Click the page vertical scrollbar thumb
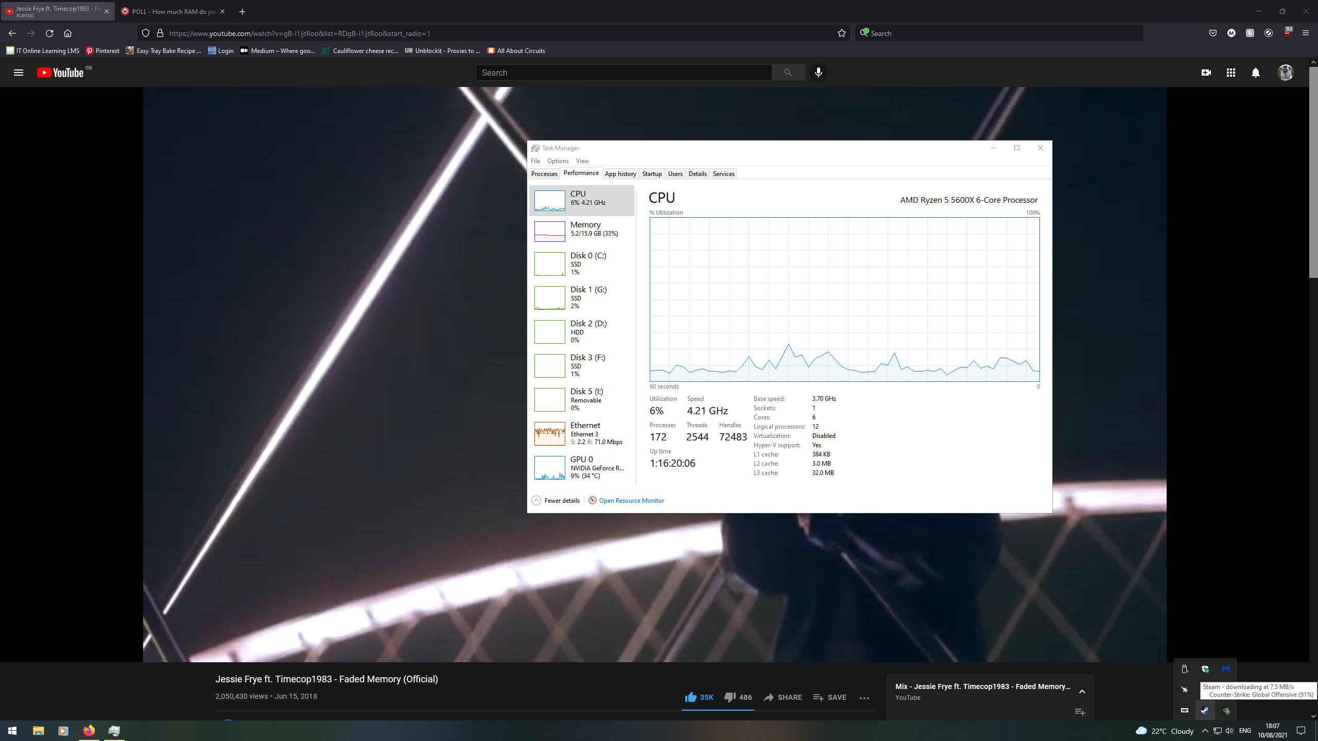Image resolution: width=1318 pixels, height=741 pixels. tap(1313, 171)
